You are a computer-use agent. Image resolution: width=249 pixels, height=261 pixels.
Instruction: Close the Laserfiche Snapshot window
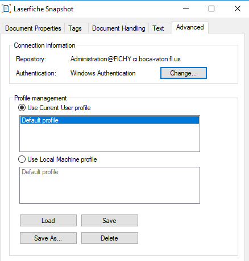point(238,9)
